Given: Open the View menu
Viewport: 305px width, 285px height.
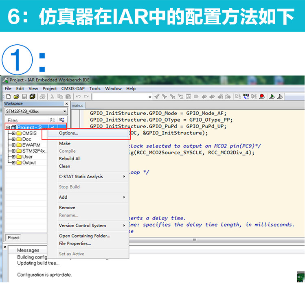Looking at the screenshot, I should [x=33, y=88].
